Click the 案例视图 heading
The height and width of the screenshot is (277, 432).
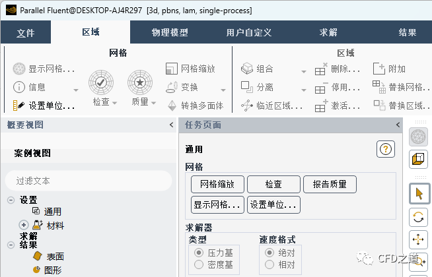click(32, 153)
